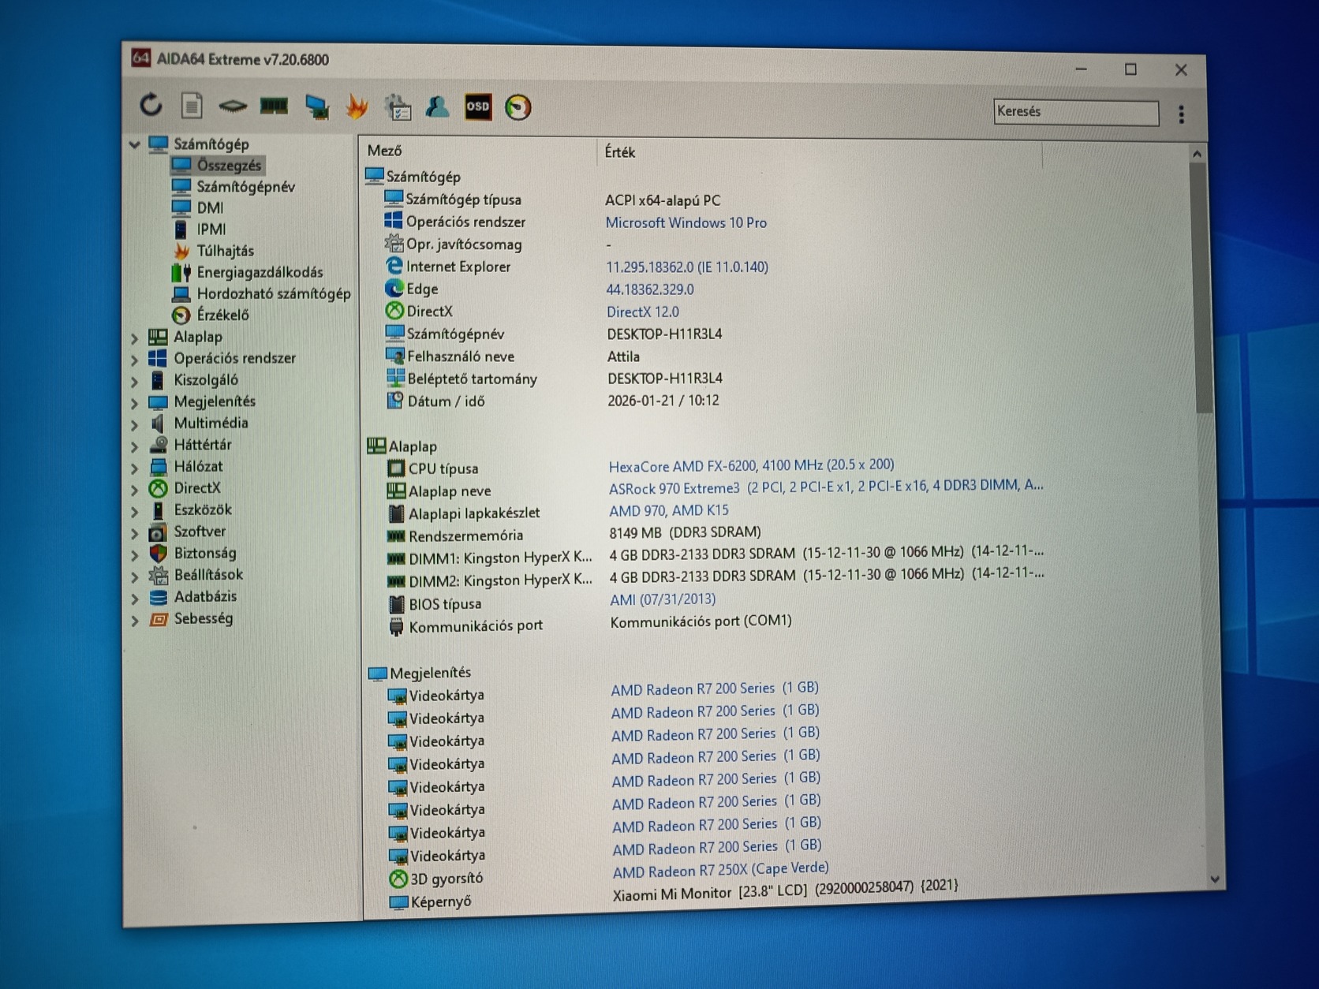Screen dimensions: 1319x989
Task: Click the Adatbázis database icon
Action: (159, 597)
